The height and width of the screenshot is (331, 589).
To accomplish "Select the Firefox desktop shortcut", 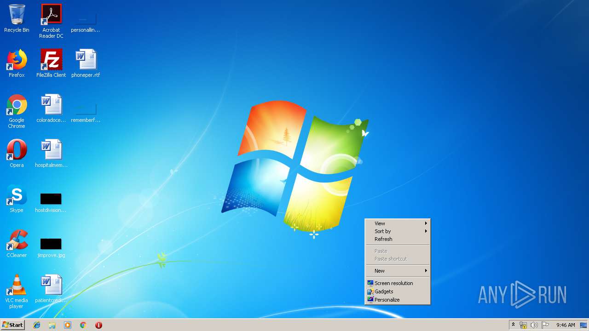I will [17, 64].
